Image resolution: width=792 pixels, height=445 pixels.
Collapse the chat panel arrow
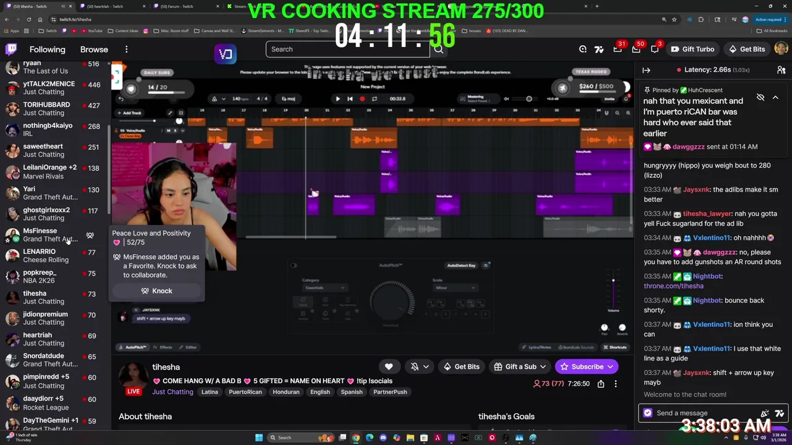click(647, 70)
